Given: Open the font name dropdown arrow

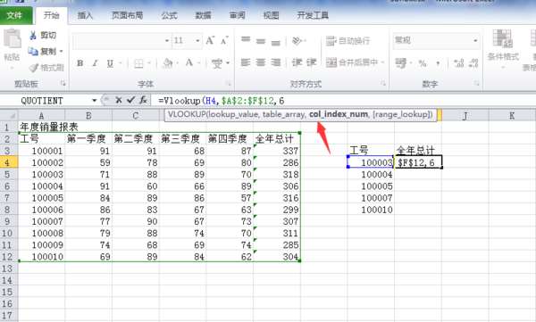Looking at the screenshot, I should (167, 41).
